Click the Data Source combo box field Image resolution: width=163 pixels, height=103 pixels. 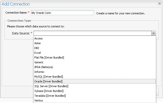[x=92, y=33]
